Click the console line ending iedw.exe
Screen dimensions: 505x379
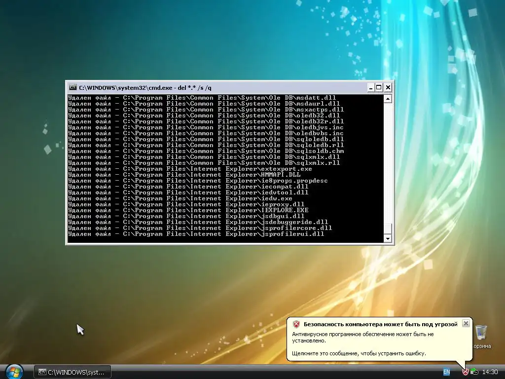pyautogui.click(x=180, y=198)
